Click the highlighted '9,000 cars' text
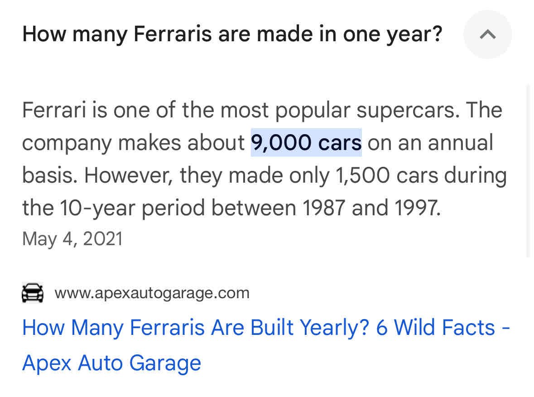The width and height of the screenshot is (534, 397). [306, 143]
